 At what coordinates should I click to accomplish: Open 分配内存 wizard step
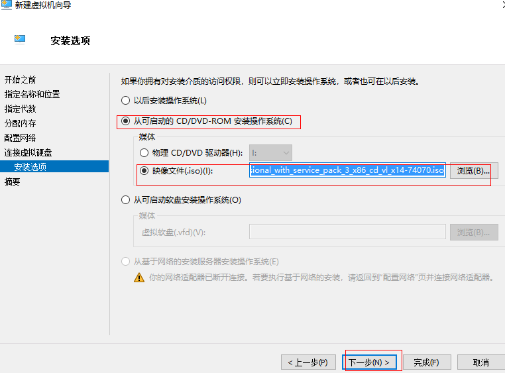click(x=21, y=123)
